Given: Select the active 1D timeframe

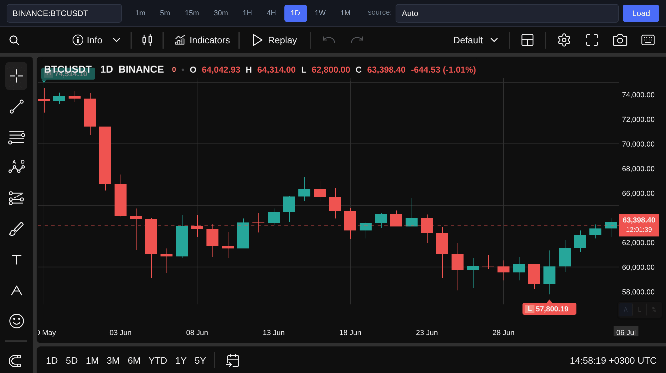Looking at the screenshot, I should (295, 13).
